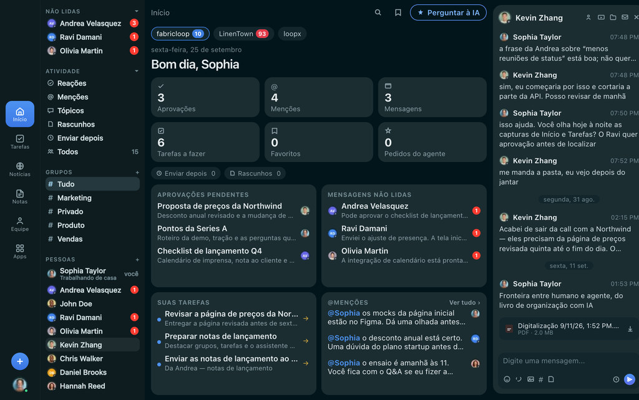Open the Notas sidebar icon
This screenshot has width=639, height=400.
point(19,196)
